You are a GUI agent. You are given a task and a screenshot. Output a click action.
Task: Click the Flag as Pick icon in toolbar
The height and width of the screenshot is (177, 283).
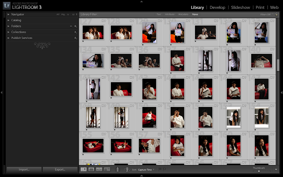click(160, 169)
